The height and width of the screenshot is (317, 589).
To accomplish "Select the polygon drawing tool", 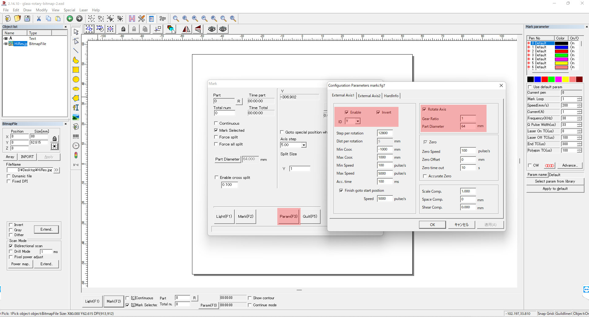I will point(76,98).
